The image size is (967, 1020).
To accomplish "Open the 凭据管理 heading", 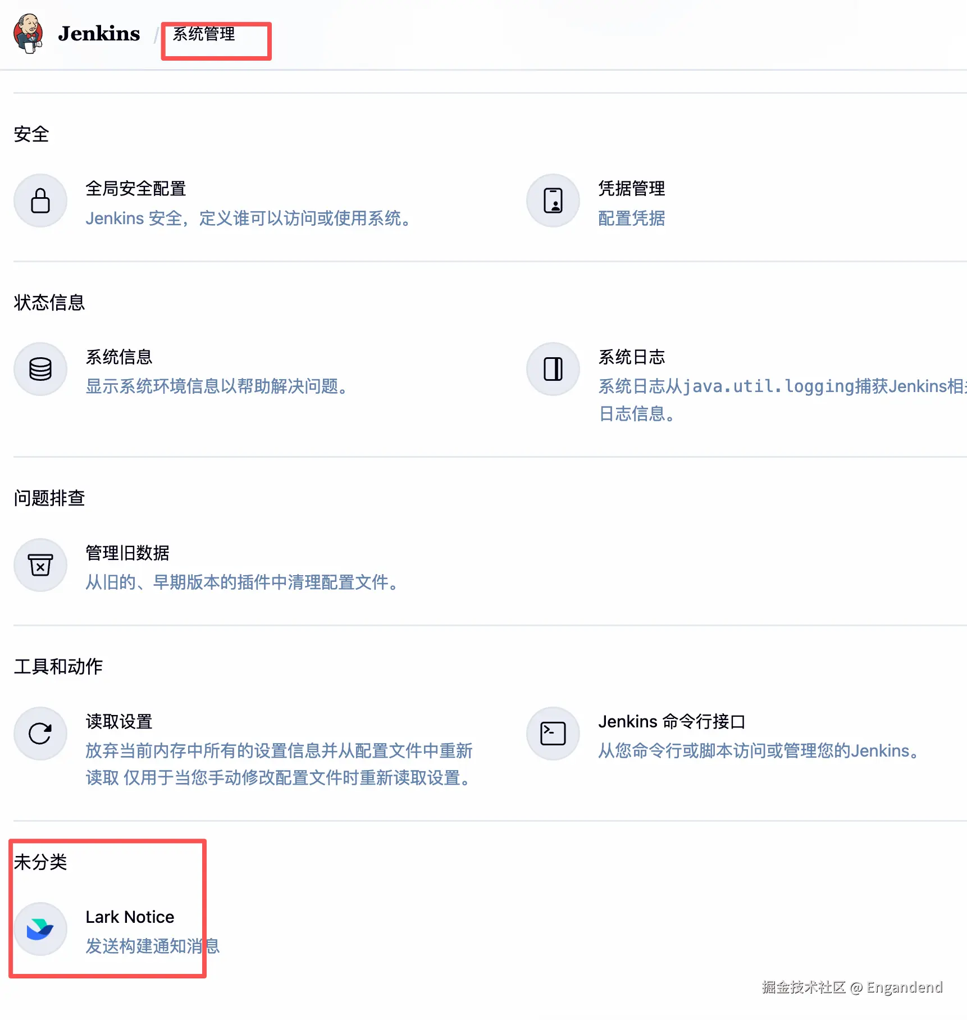I will (x=632, y=189).
